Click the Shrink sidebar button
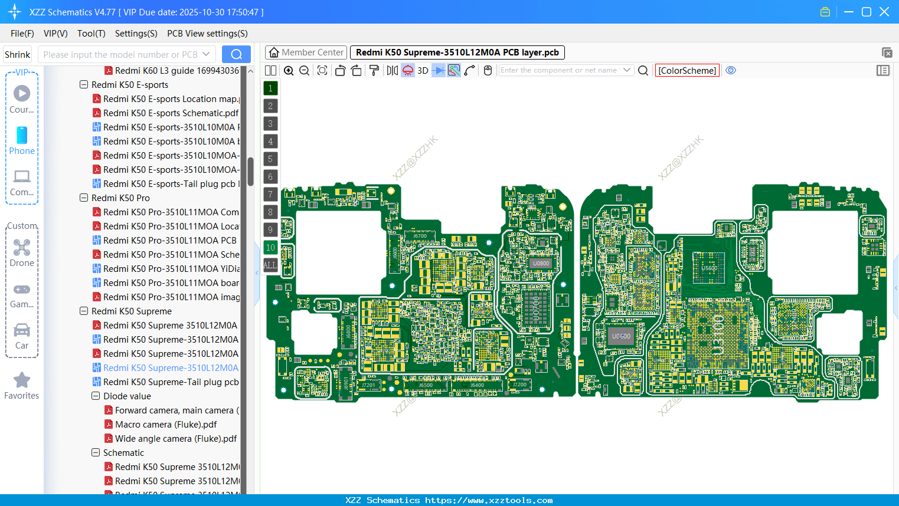 17,54
